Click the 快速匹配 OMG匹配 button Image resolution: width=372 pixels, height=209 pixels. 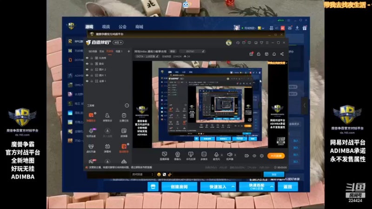click(257, 187)
